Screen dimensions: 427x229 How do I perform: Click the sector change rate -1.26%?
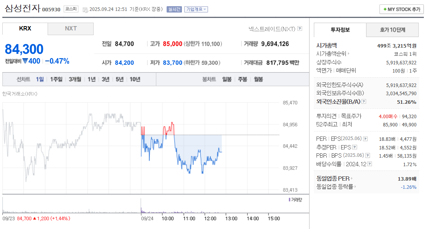tap(409, 187)
